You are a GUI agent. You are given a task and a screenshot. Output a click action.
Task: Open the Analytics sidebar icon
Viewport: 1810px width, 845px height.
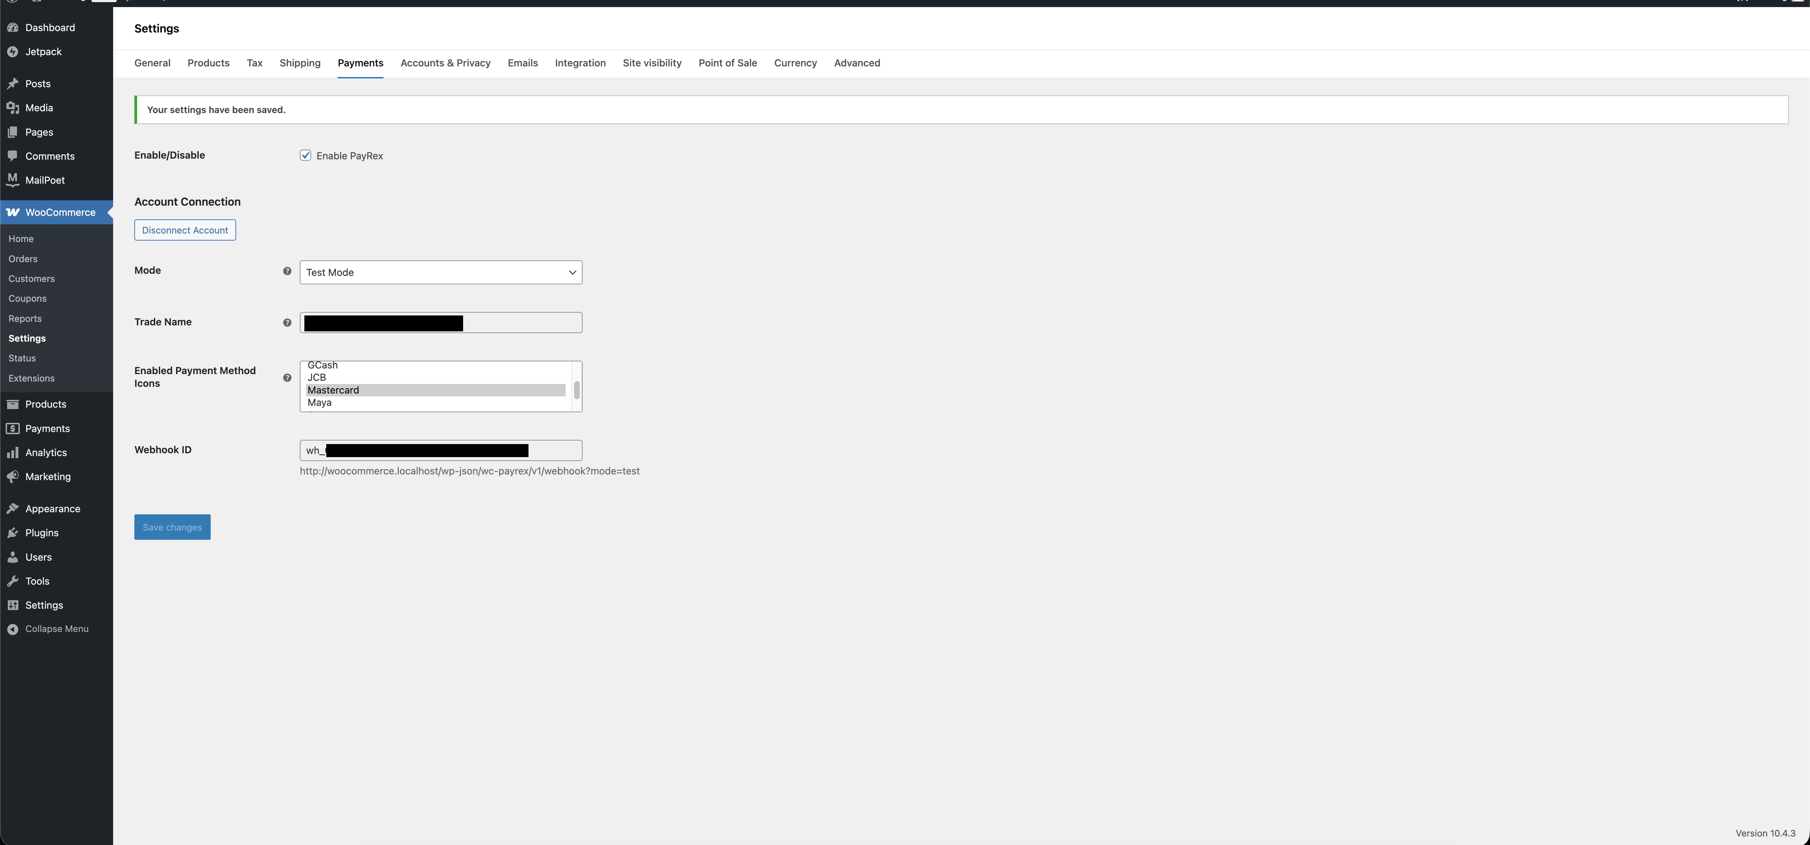tap(13, 453)
